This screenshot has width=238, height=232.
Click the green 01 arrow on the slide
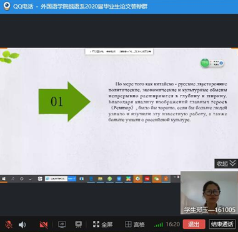click(64, 102)
